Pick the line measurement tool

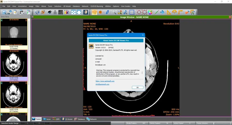coord(157,12)
